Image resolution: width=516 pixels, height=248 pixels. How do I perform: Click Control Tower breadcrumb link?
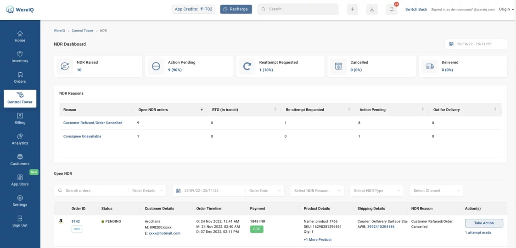click(x=82, y=31)
